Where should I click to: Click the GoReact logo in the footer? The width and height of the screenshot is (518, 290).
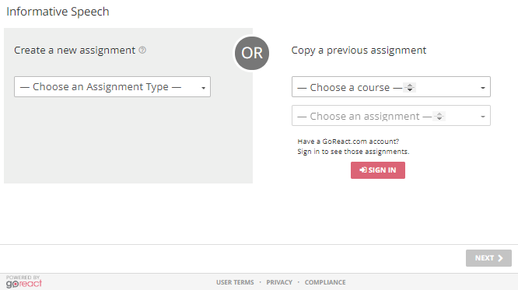(24, 281)
